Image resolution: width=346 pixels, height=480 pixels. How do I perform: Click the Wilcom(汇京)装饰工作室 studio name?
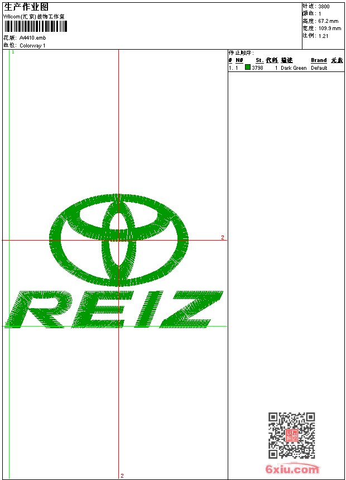[34, 17]
